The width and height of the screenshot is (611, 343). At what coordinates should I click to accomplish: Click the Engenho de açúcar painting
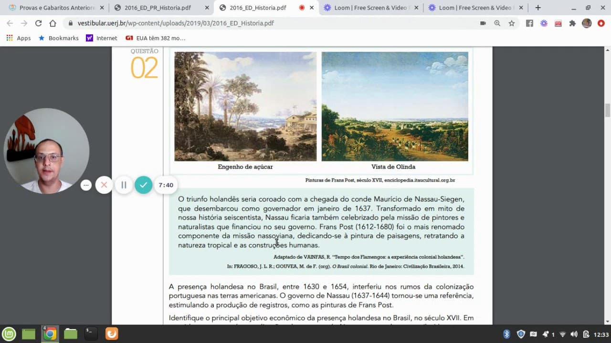pos(245,106)
